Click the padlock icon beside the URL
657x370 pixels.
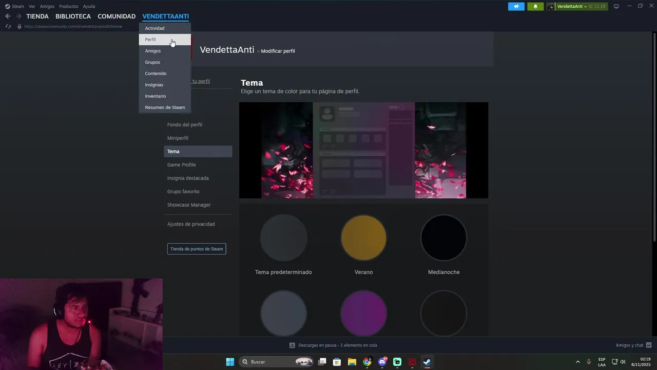20,26
